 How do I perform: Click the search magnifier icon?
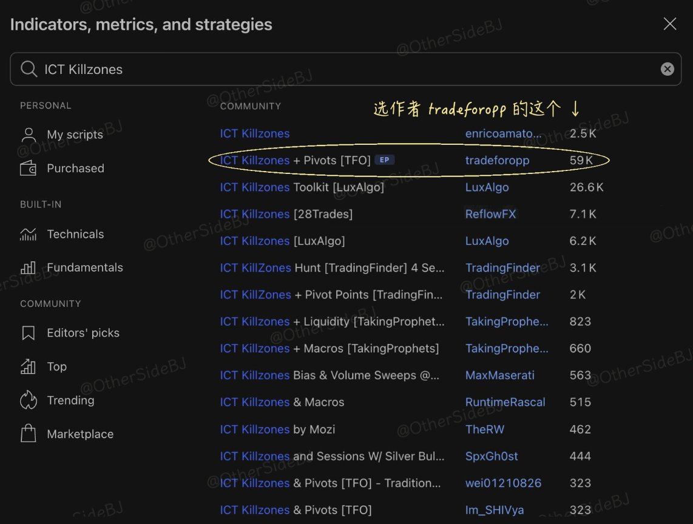click(x=29, y=69)
